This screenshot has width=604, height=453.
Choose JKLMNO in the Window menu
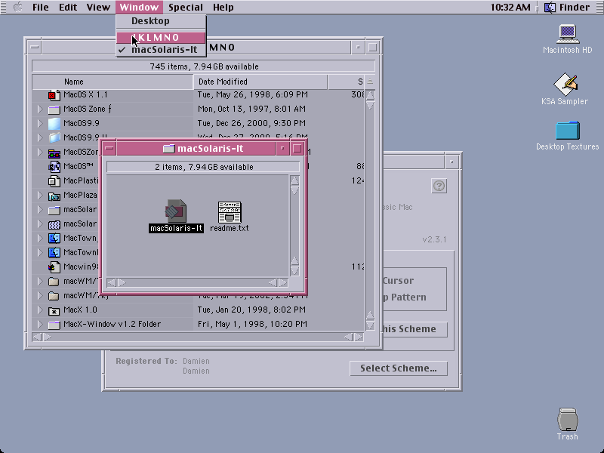(161, 37)
